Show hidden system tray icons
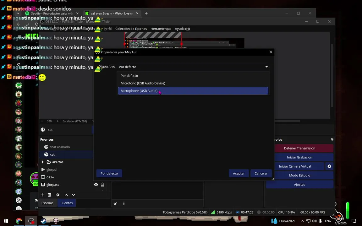362x226 pixels. point(302,221)
